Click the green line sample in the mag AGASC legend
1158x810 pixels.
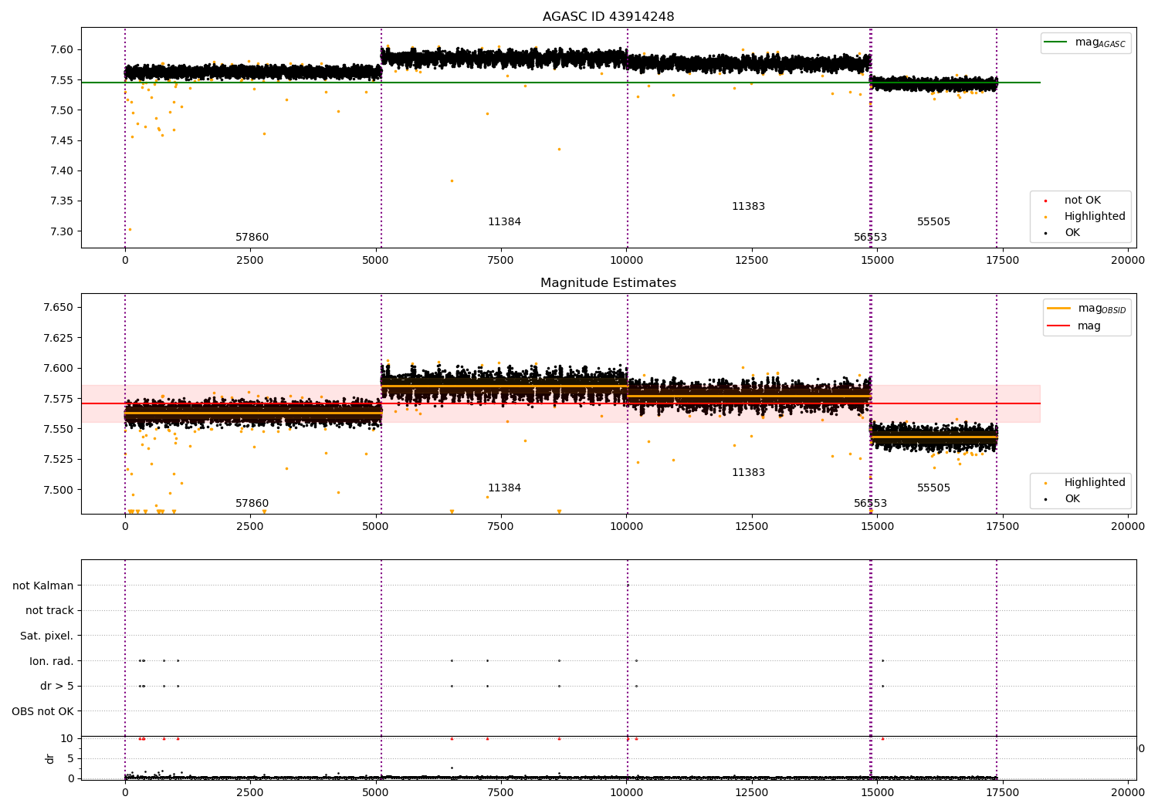coord(1055,42)
